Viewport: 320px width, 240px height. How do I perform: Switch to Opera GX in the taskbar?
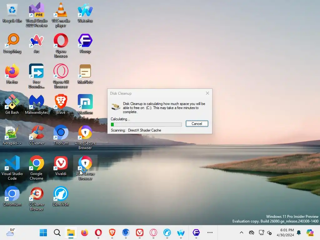coord(153,232)
